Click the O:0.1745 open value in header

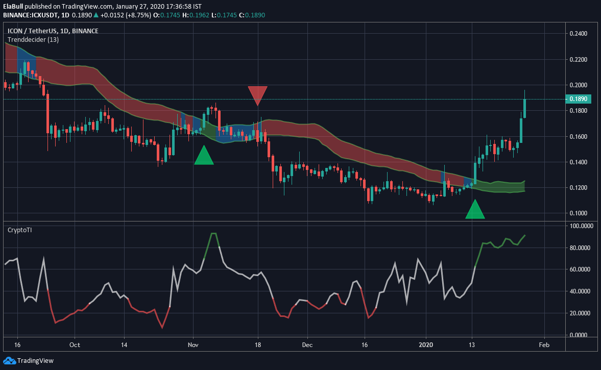(x=167, y=15)
